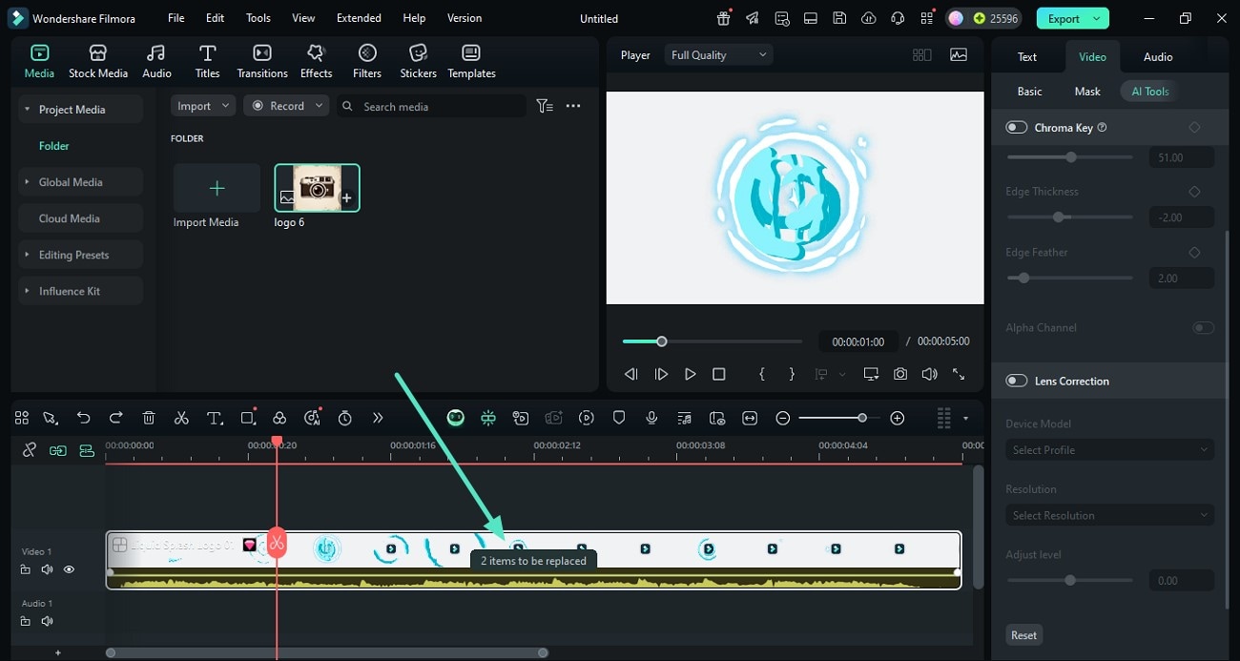This screenshot has width=1240, height=661.
Task: Expand the Global Media section
Action: [28, 182]
